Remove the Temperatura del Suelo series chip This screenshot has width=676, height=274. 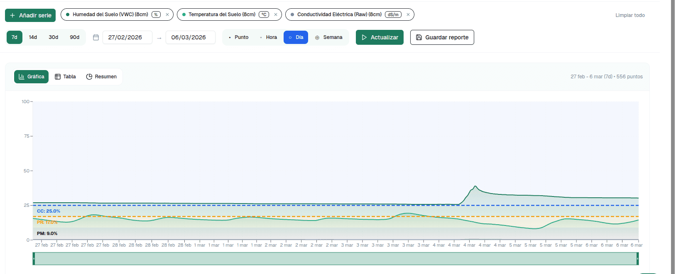[276, 15]
